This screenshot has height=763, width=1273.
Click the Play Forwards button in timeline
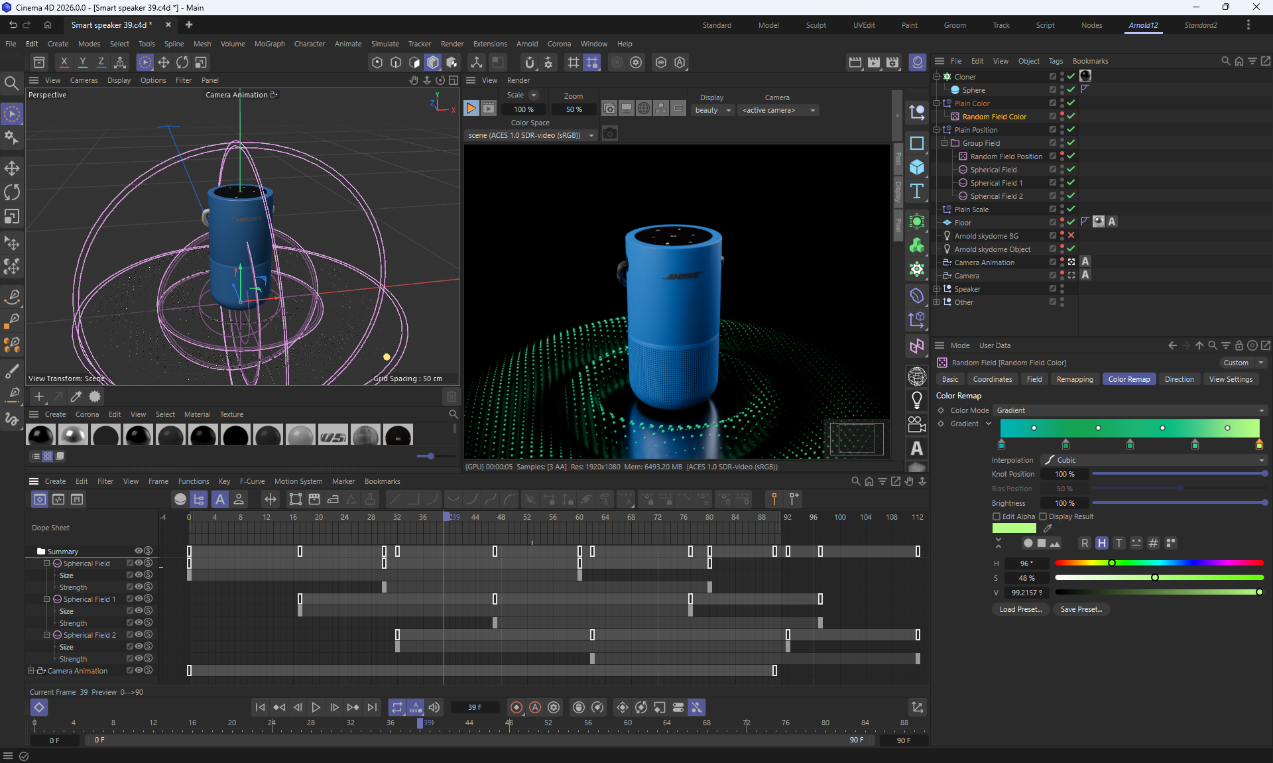[316, 707]
